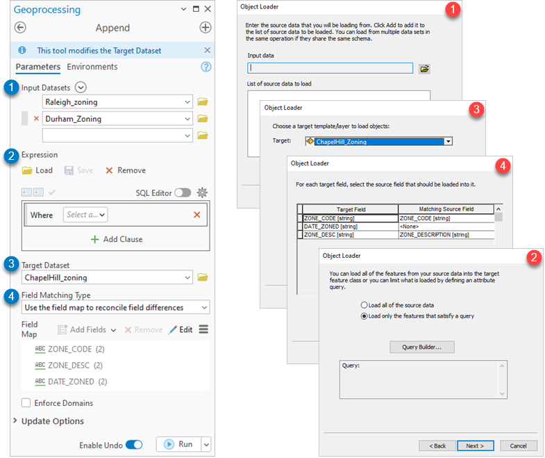Viewport: 545px width, 458px height.
Task: Remove the Durham_Zoning input row
Action: (36, 119)
